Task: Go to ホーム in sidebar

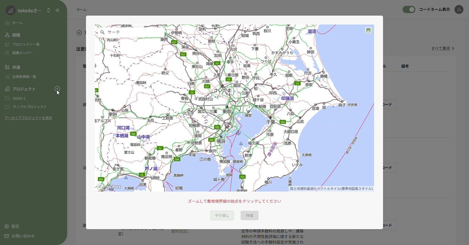Action: pyautogui.click(x=17, y=23)
